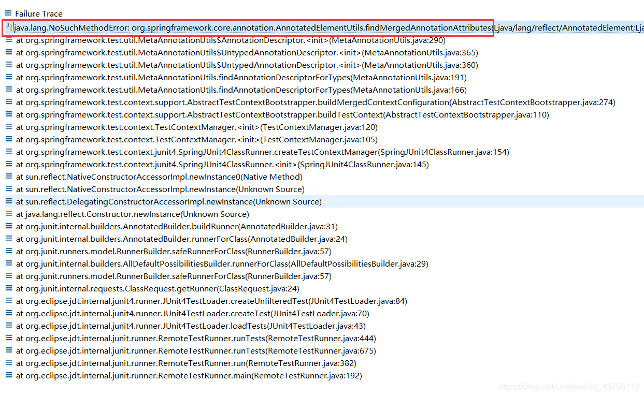This screenshot has width=644, height=396.
Task: Select findAnnotationDescriptorForTypes MetaAnnotationUtils.java:166 frame
Action: point(241,90)
